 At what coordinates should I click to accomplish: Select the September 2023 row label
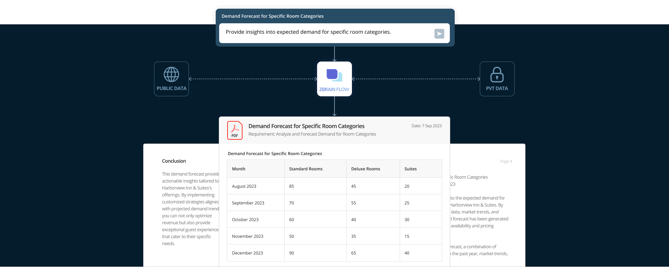(x=248, y=203)
